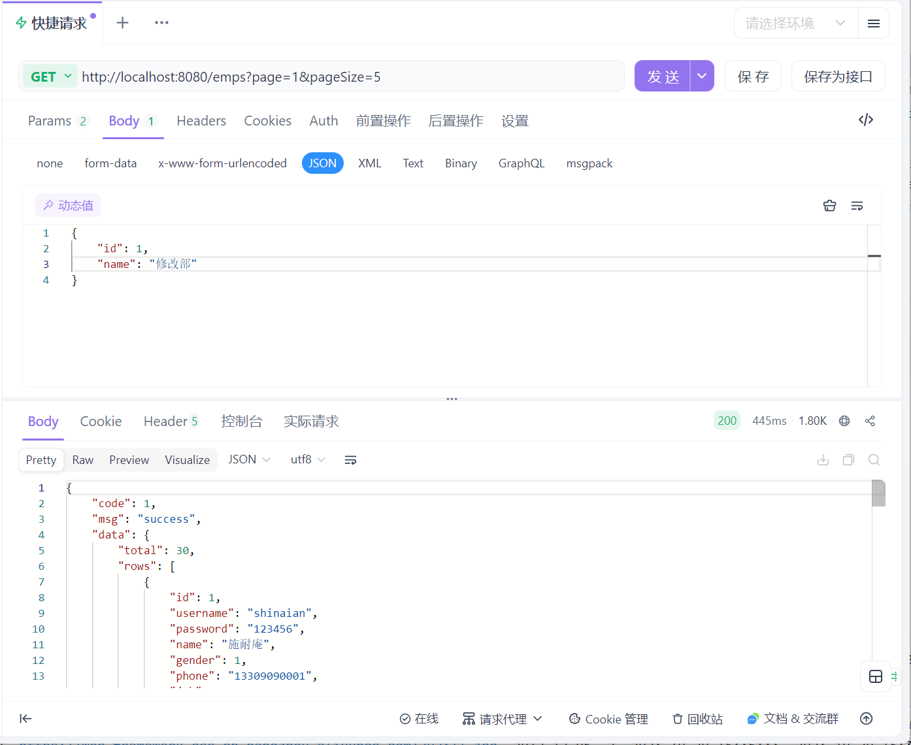Viewport: 911px width, 745px height.
Task: Send the request with 发送 button
Action: coord(663,76)
